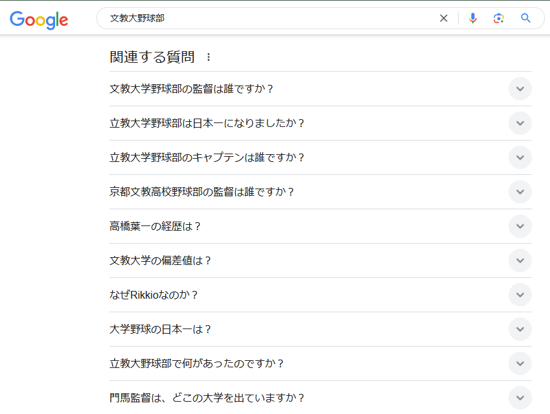The height and width of the screenshot is (414, 550).
Task: Open Google Lens image search icon
Action: 498,18
